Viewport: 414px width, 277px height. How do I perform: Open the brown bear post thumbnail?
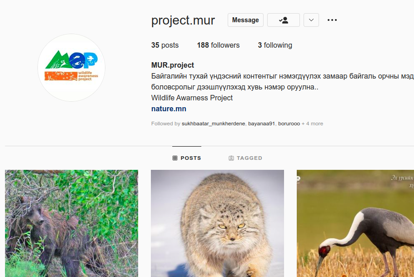point(71,223)
